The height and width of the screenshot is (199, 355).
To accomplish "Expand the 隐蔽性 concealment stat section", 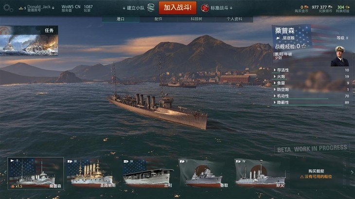I will click(x=311, y=102).
